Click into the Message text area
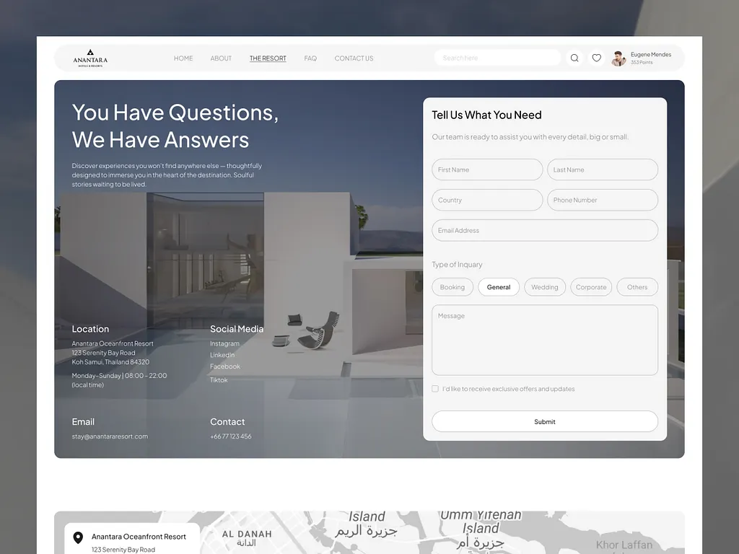Viewport: 739px width, 554px height. 544,340
